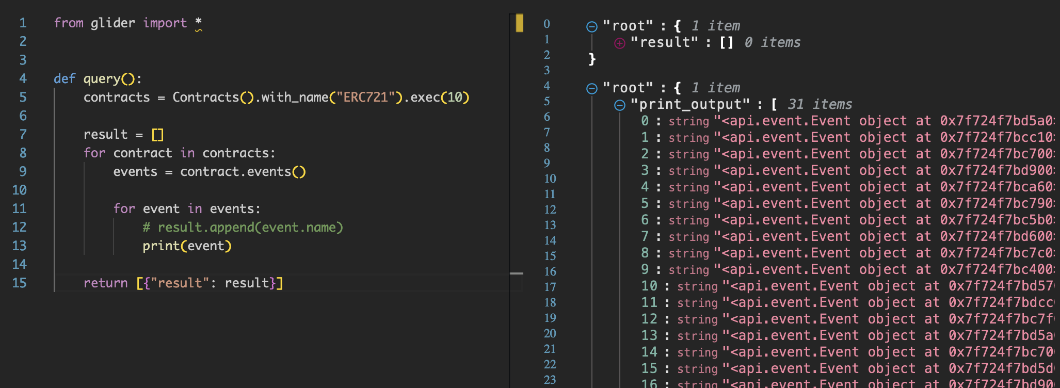Click the return statement on line 15

pos(183,283)
